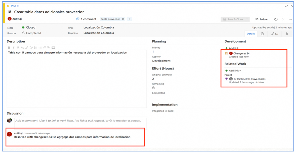This screenshot has height=153, width=296.
Task: Switch to the Details tab
Action: click(x=251, y=34)
